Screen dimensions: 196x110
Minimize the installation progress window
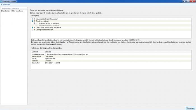(185, 1)
